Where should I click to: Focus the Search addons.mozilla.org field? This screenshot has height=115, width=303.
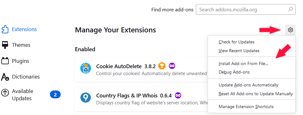coord(245,9)
